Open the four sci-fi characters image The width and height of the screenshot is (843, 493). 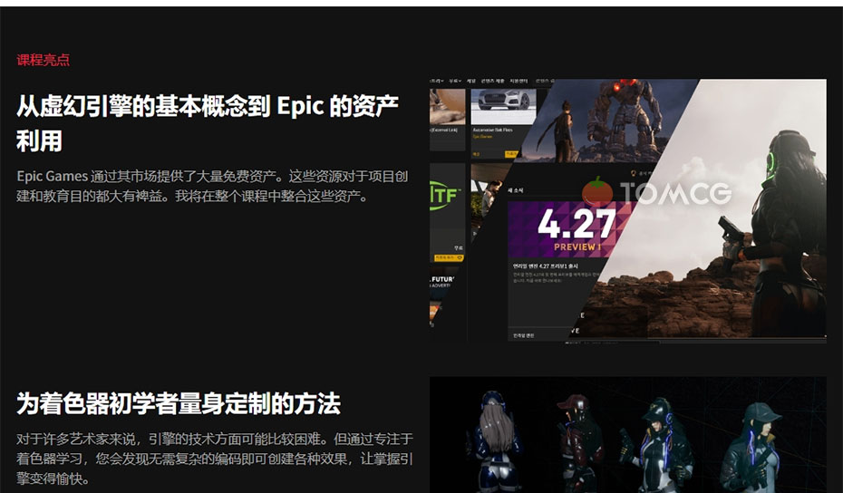[628, 435]
